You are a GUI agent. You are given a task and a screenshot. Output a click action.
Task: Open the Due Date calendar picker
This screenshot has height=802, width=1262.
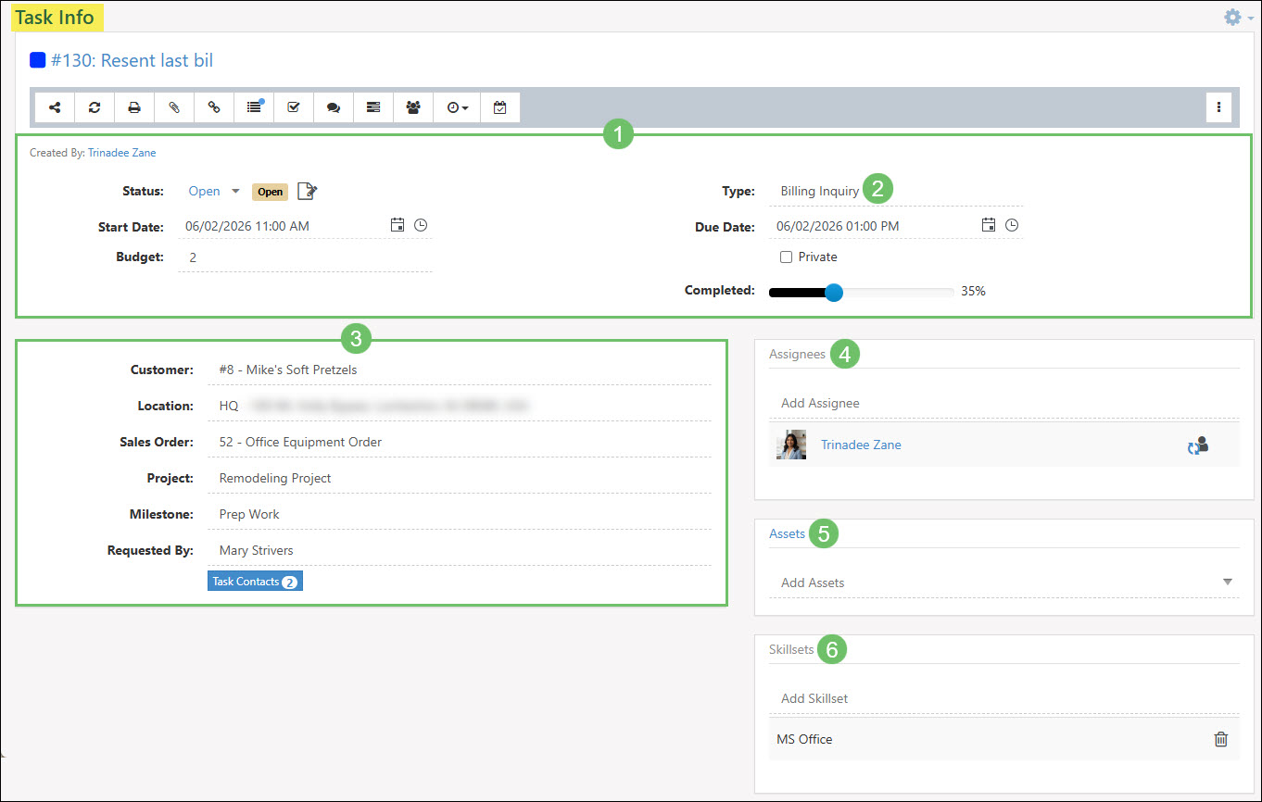989,225
